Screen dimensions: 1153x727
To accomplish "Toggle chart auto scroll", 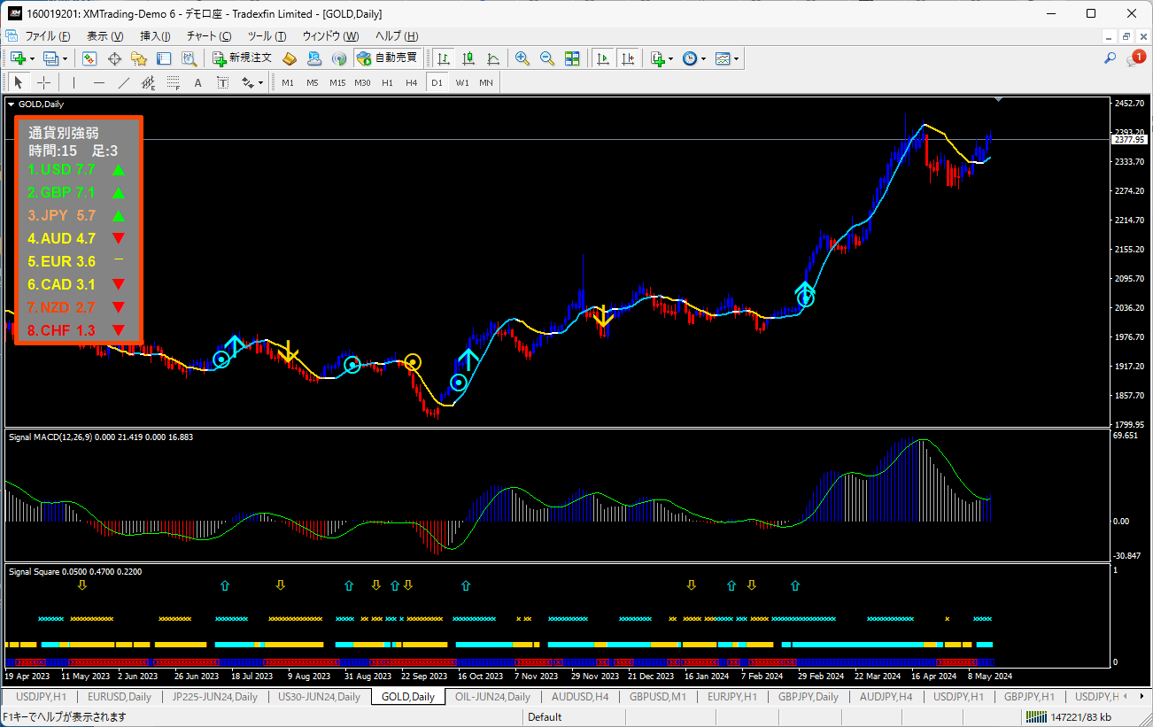I will click(x=603, y=58).
